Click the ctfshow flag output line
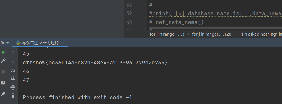This screenshot has width=282, height=104. 95,63
